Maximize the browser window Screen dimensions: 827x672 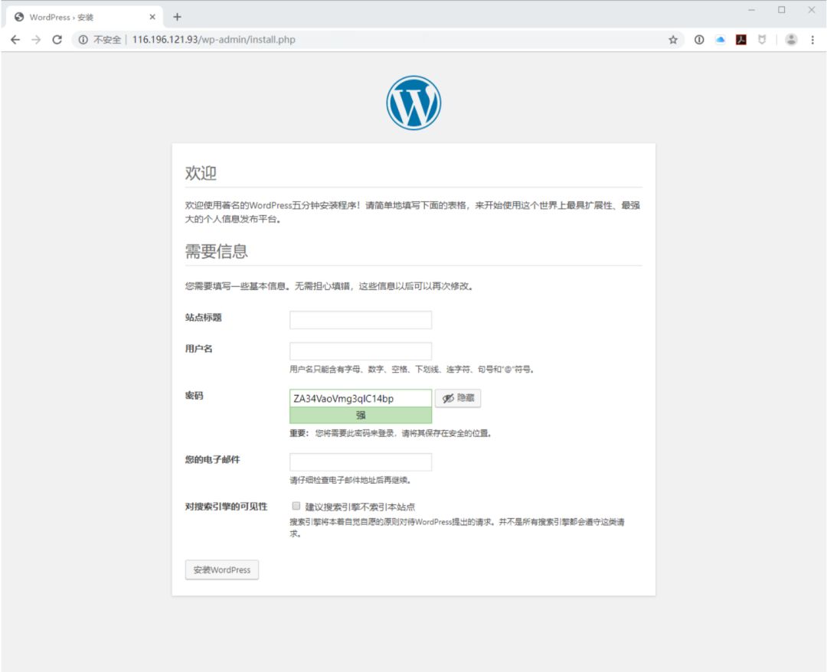point(782,10)
